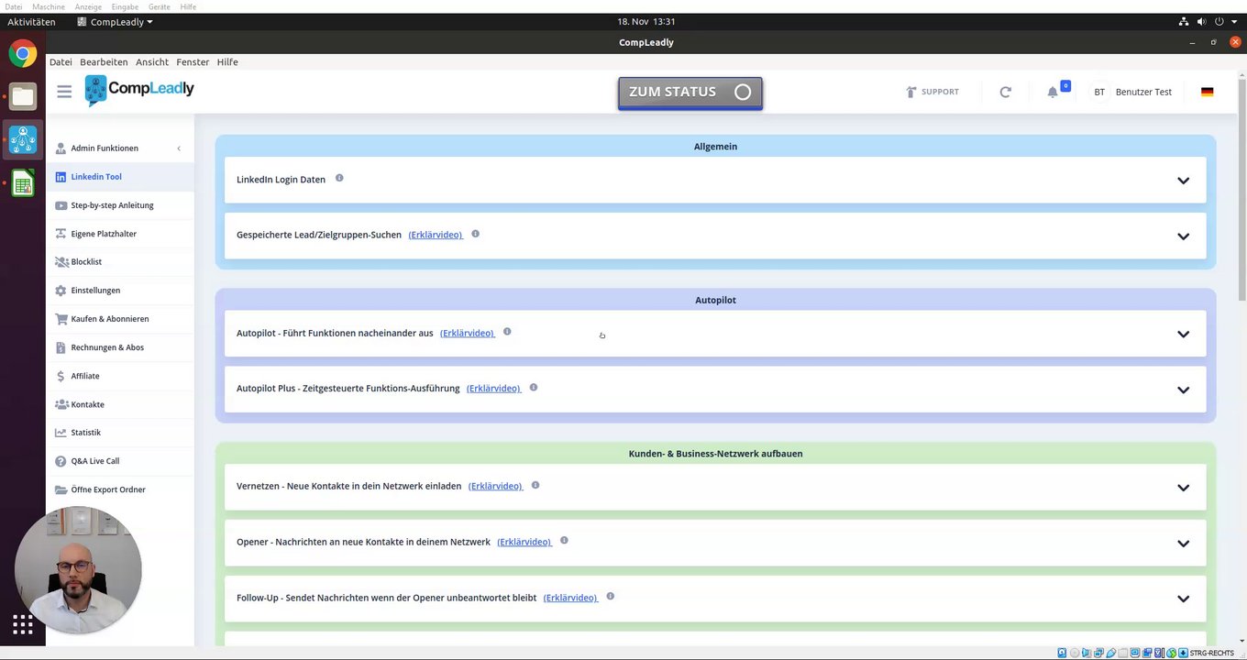The width and height of the screenshot is (1247, 660).
Task: Open LibreOffice Calc from the dock
Action: (x=23, y=183)
